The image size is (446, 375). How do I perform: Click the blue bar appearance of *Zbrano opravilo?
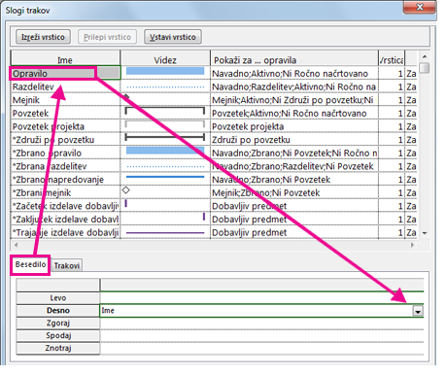click(165, 151)
